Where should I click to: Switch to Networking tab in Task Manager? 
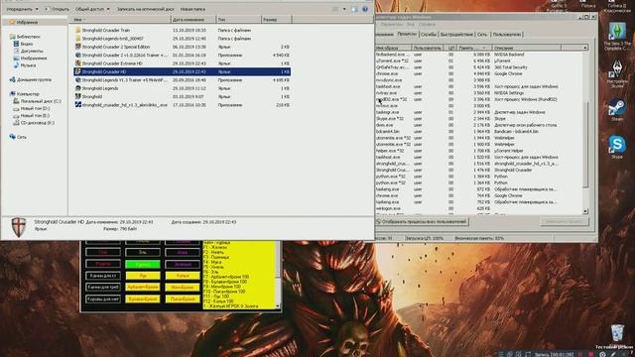(482, 35)
